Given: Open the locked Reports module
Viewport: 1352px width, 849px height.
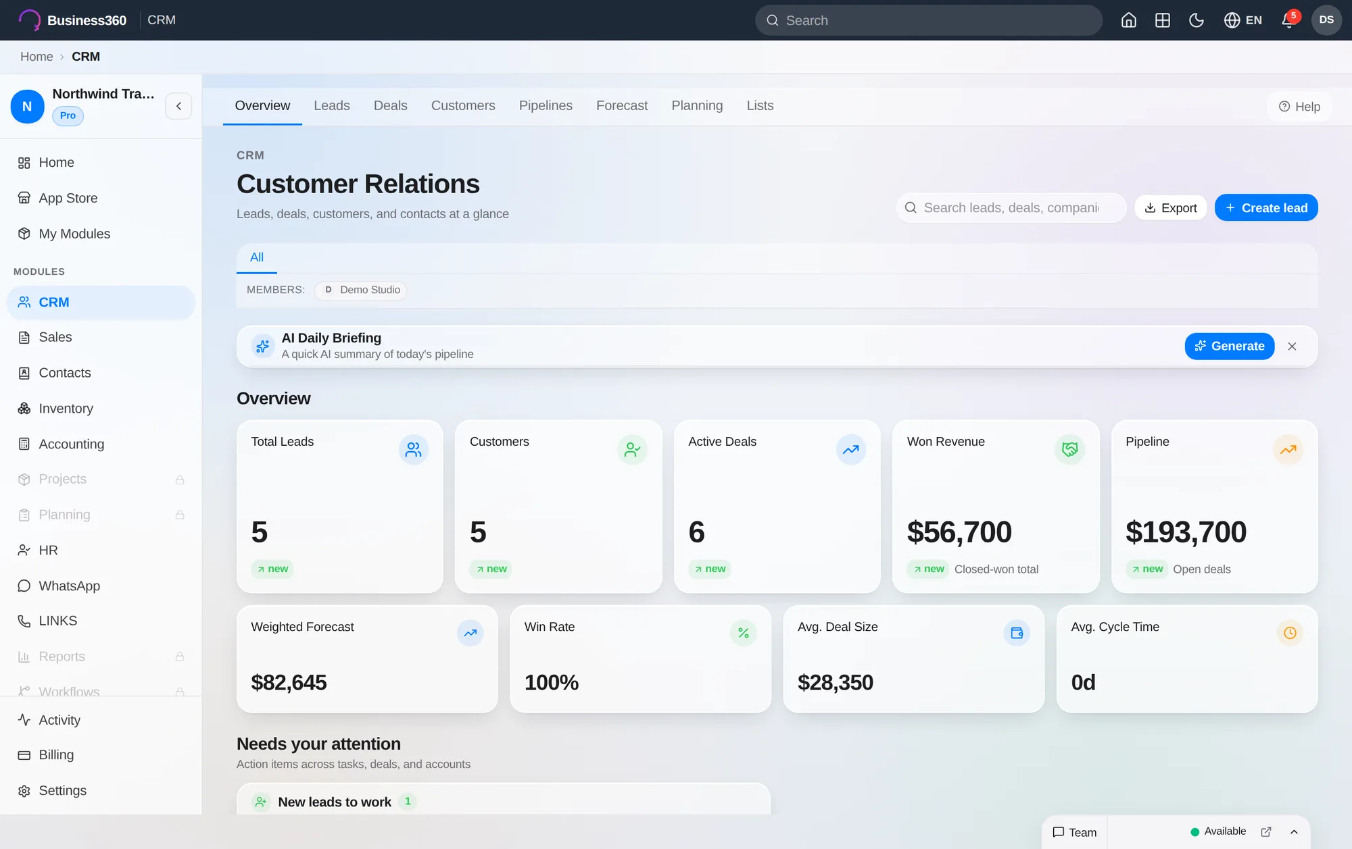Looking at the screenshot, I should [x=101, y=657].
